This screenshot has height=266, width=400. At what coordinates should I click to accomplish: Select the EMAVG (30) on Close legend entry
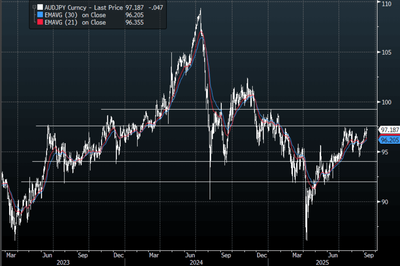coord(76,15)
